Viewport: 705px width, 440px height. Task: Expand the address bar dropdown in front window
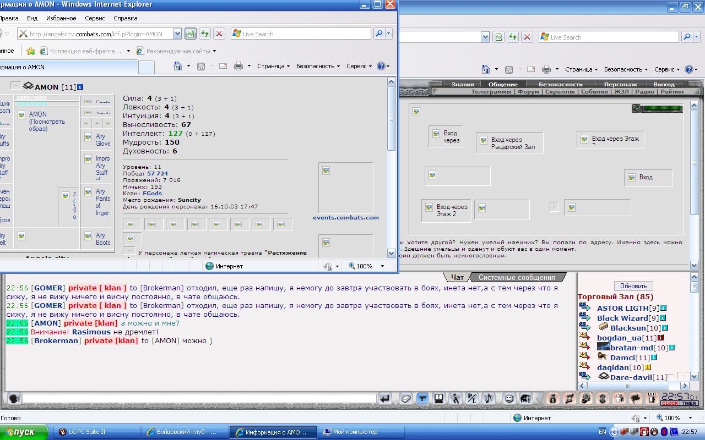pos(177,34)
